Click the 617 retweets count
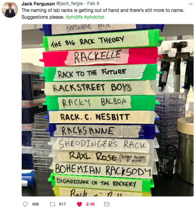196x209 pixels. click(x=62, y=204)
